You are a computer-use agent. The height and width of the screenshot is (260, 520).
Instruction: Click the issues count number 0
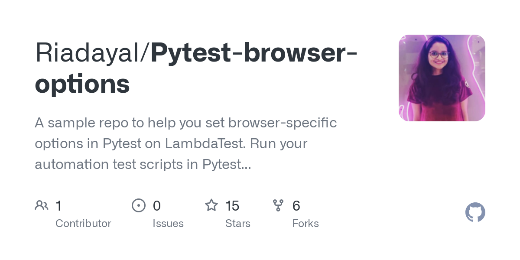tap(157, 205)
